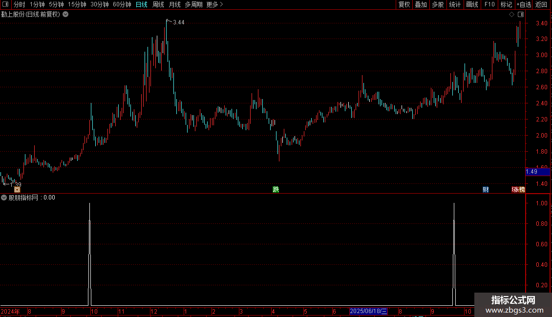Click the 3.40 value on price axis
The image size is (552, 317).
[x=541, y=23]
